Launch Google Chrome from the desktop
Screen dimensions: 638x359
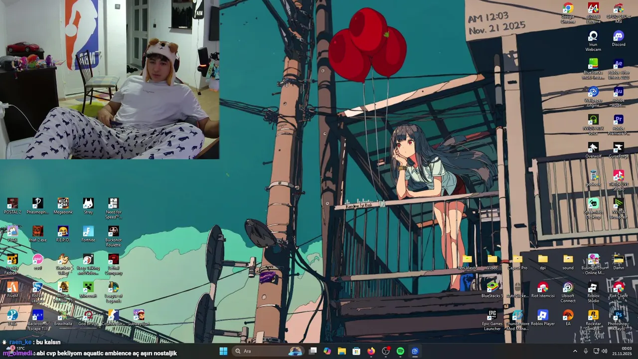pyautogui.click(x=568, y=13)
